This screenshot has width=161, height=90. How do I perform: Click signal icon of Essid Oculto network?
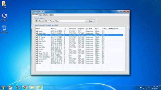coord(37,41)
